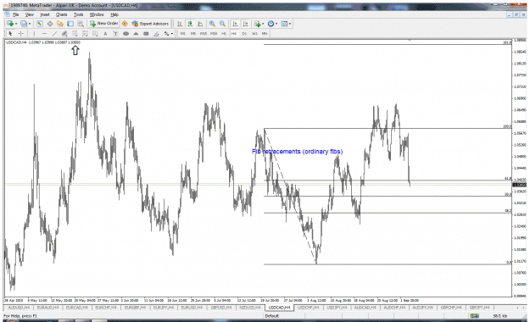This screenshot has width=530, height=322.
Task: Expand the Templates dropdown arrow
Action: click(290, 24)
